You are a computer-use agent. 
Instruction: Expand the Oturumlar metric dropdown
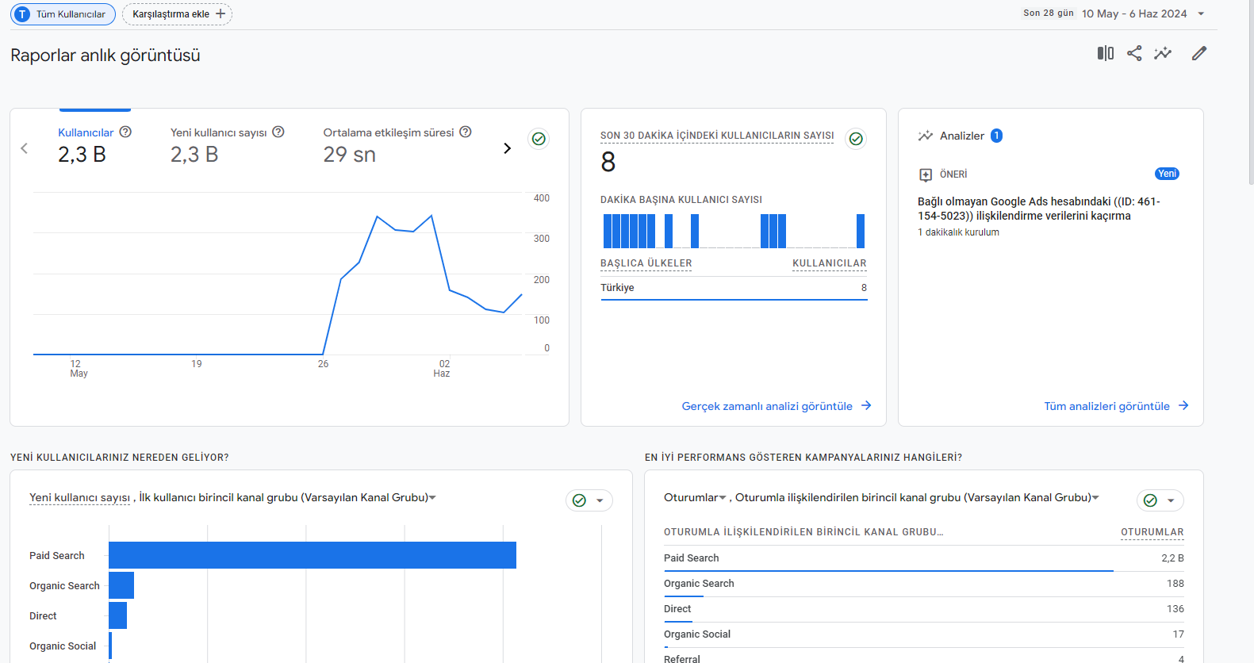[695, 497]
